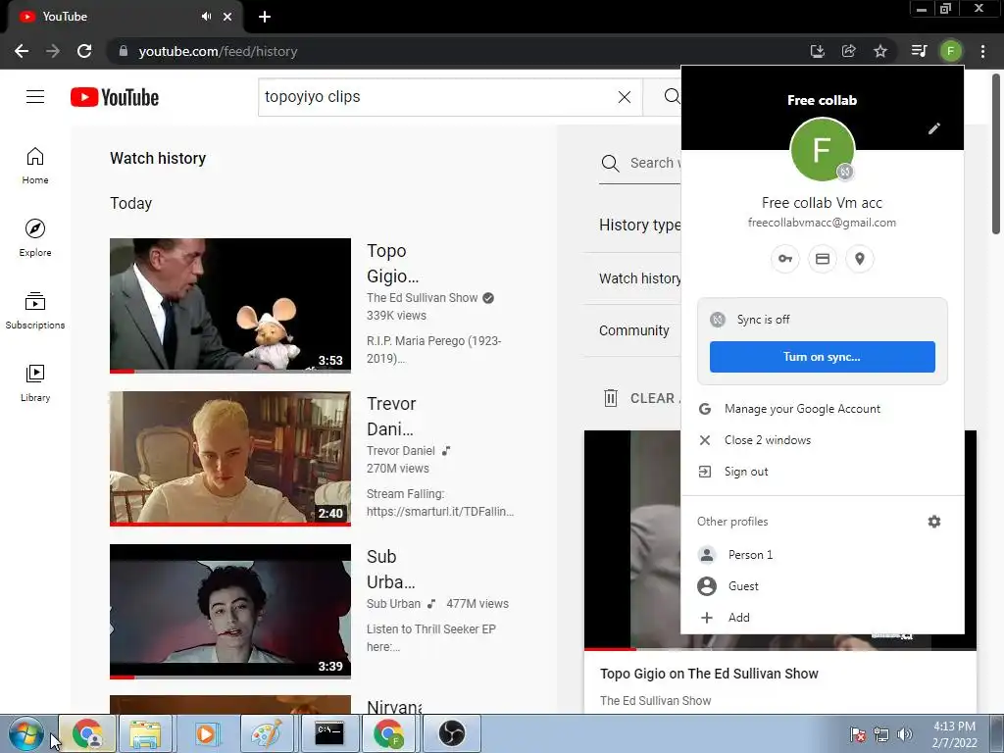
Task: Click the YouTube logo
Action: 115,97
